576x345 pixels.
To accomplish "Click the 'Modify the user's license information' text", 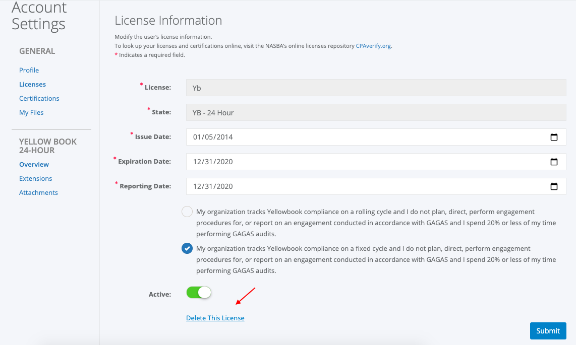I will click(x=163, y=37).
